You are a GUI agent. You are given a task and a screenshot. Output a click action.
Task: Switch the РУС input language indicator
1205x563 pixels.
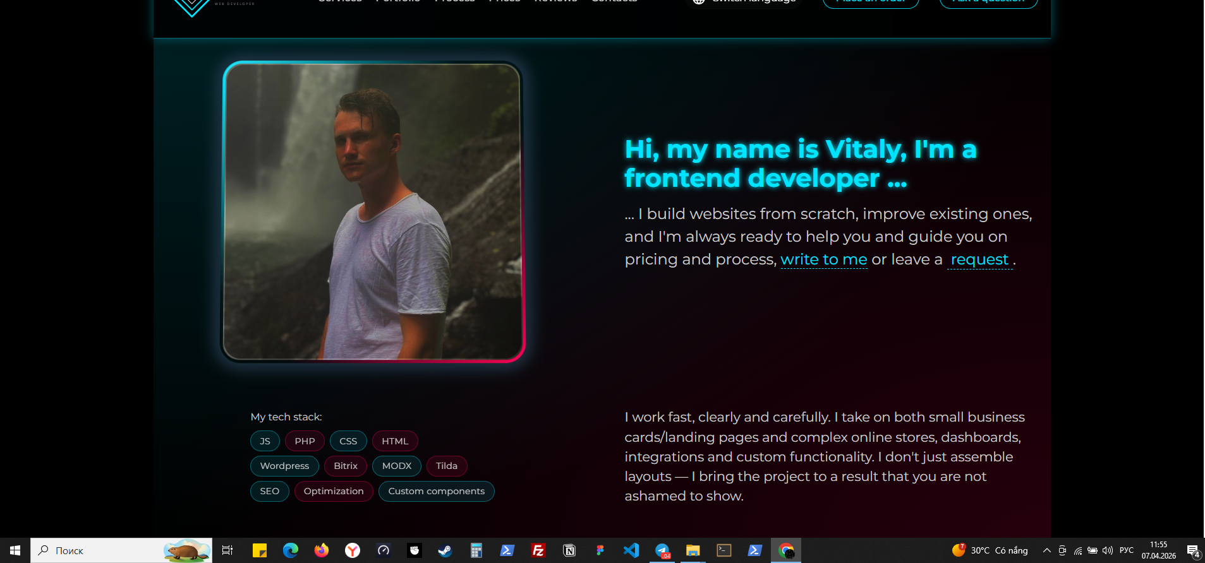click(1127, 550)
